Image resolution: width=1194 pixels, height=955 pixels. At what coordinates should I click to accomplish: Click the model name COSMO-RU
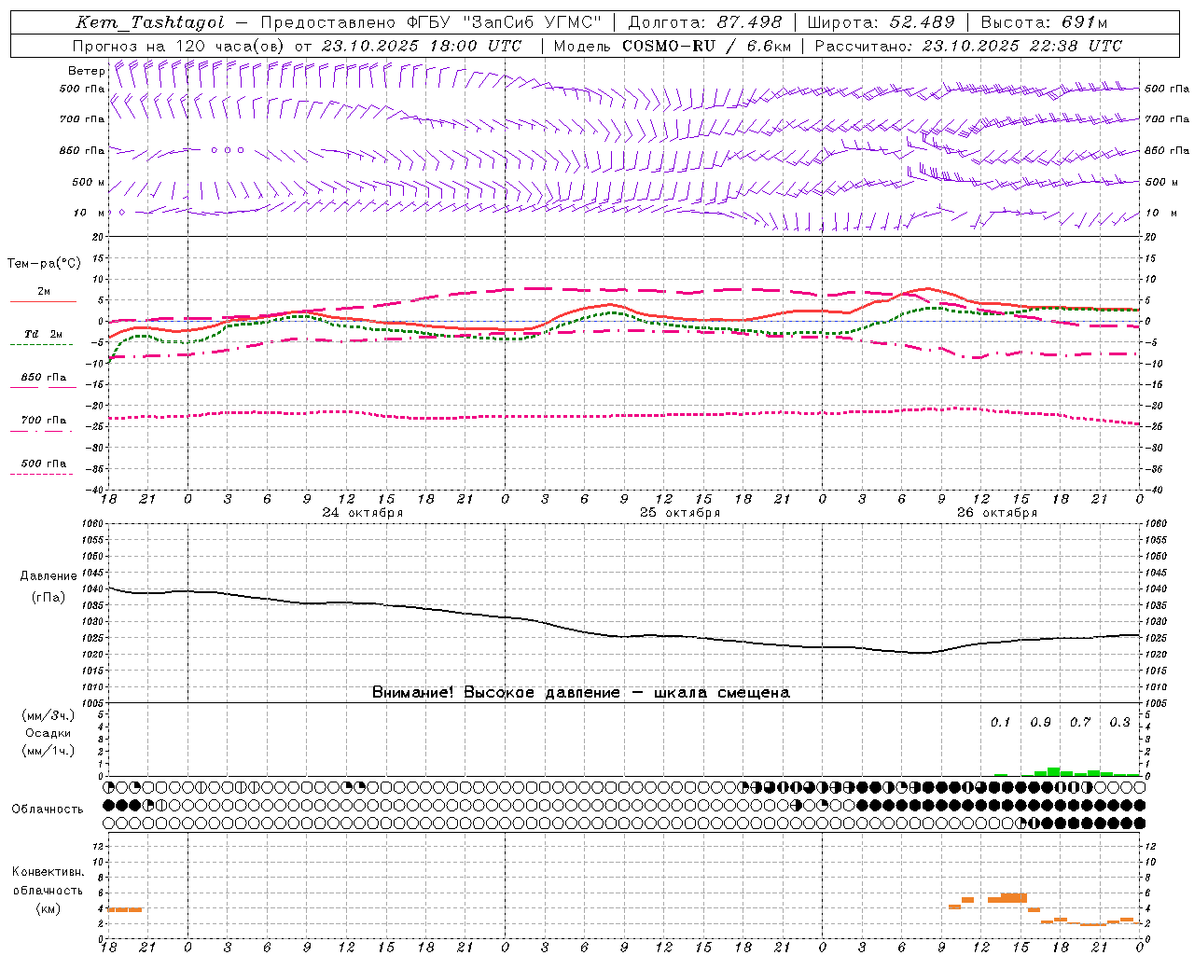click(669, 46)
